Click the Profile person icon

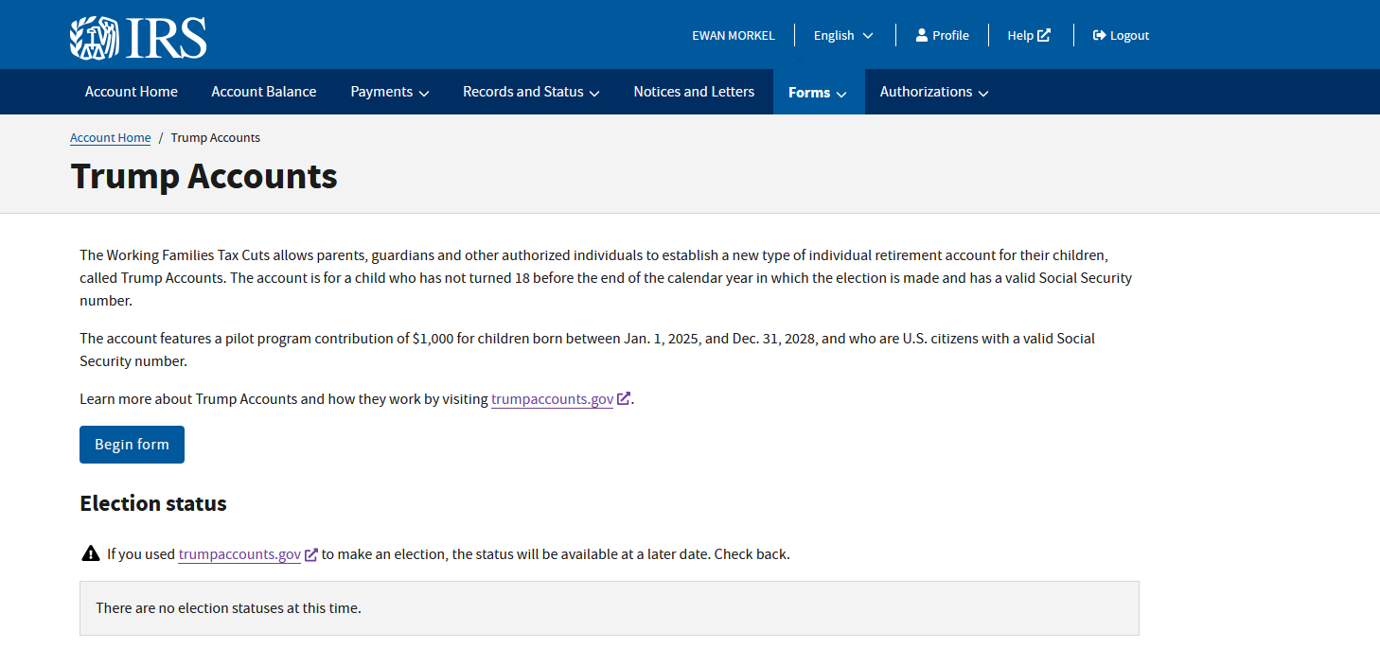(922, 35)
